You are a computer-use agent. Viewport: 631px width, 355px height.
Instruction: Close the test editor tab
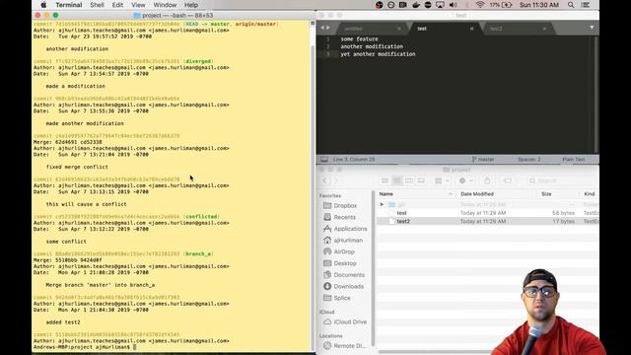click(471, 29)
